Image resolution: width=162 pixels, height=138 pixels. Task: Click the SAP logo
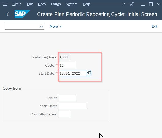click(22, 14)
